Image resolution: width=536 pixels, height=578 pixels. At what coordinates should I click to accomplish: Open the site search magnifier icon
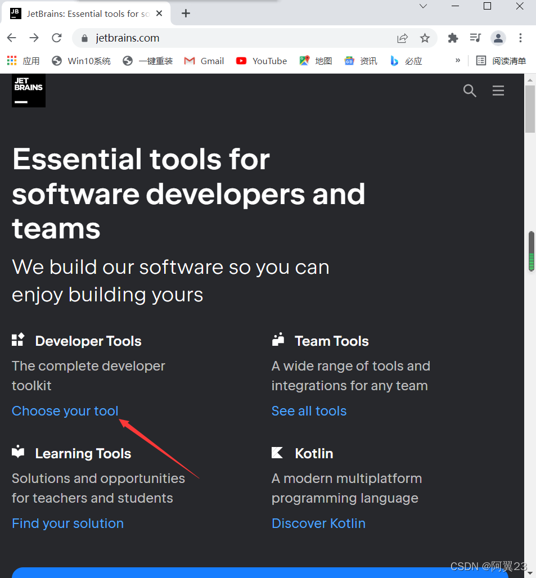pyautogui.click(x=469, y=91)
